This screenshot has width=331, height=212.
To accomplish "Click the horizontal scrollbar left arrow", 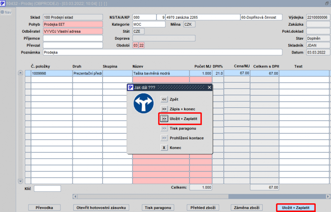I will tap(75, 197).
